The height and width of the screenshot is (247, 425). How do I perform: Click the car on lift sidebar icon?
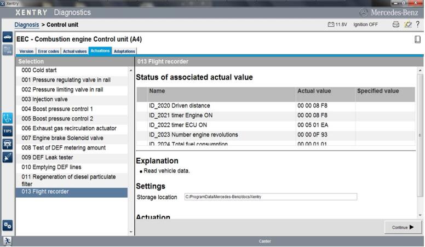click(x=7, y=144)
